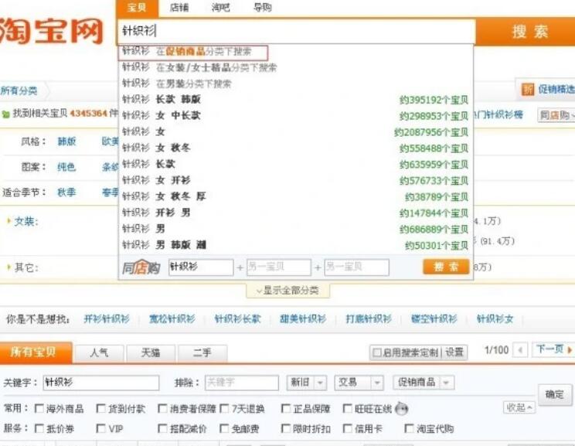Select suggestion 针织衫 女 with 2087956 items
The width and height of the screenshot is (575, 446).
295,131
